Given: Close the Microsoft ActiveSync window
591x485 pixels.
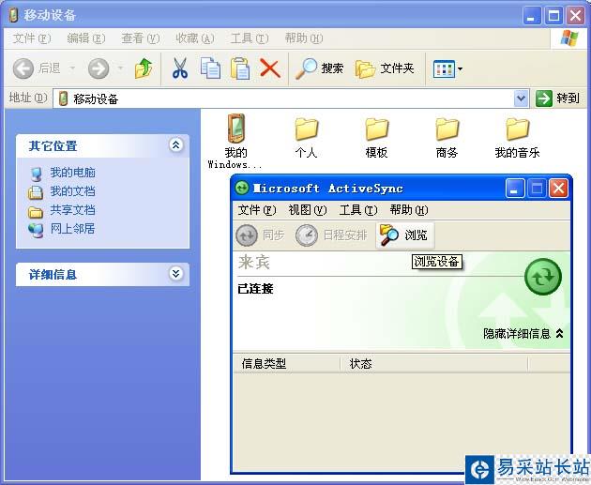Looking at the screenshot, I should tap(558, 188).
